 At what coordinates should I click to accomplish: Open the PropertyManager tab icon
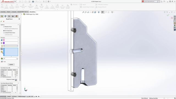5,16
